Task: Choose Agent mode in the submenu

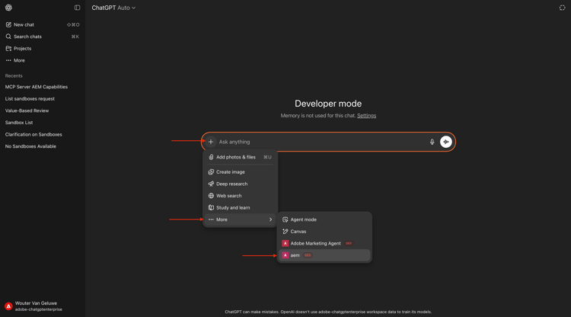Action: pyautogui.click(x=324, y=219)
